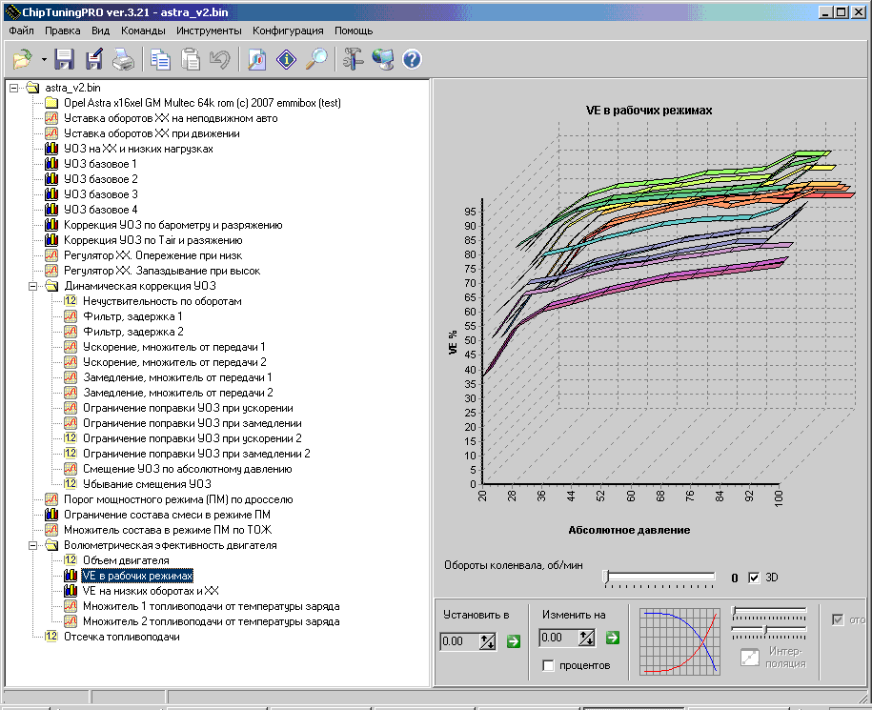872x710 pixels.
Task: Enable the процентов checkbox
Action: coord(548,665)
